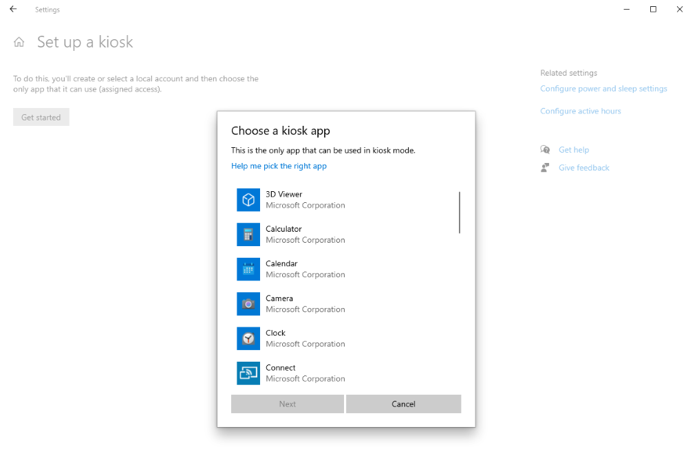Pick the Calendar app icon
The width and height of the screenshot is (688, 471).
pyautogui.click(x=248, y=269)
